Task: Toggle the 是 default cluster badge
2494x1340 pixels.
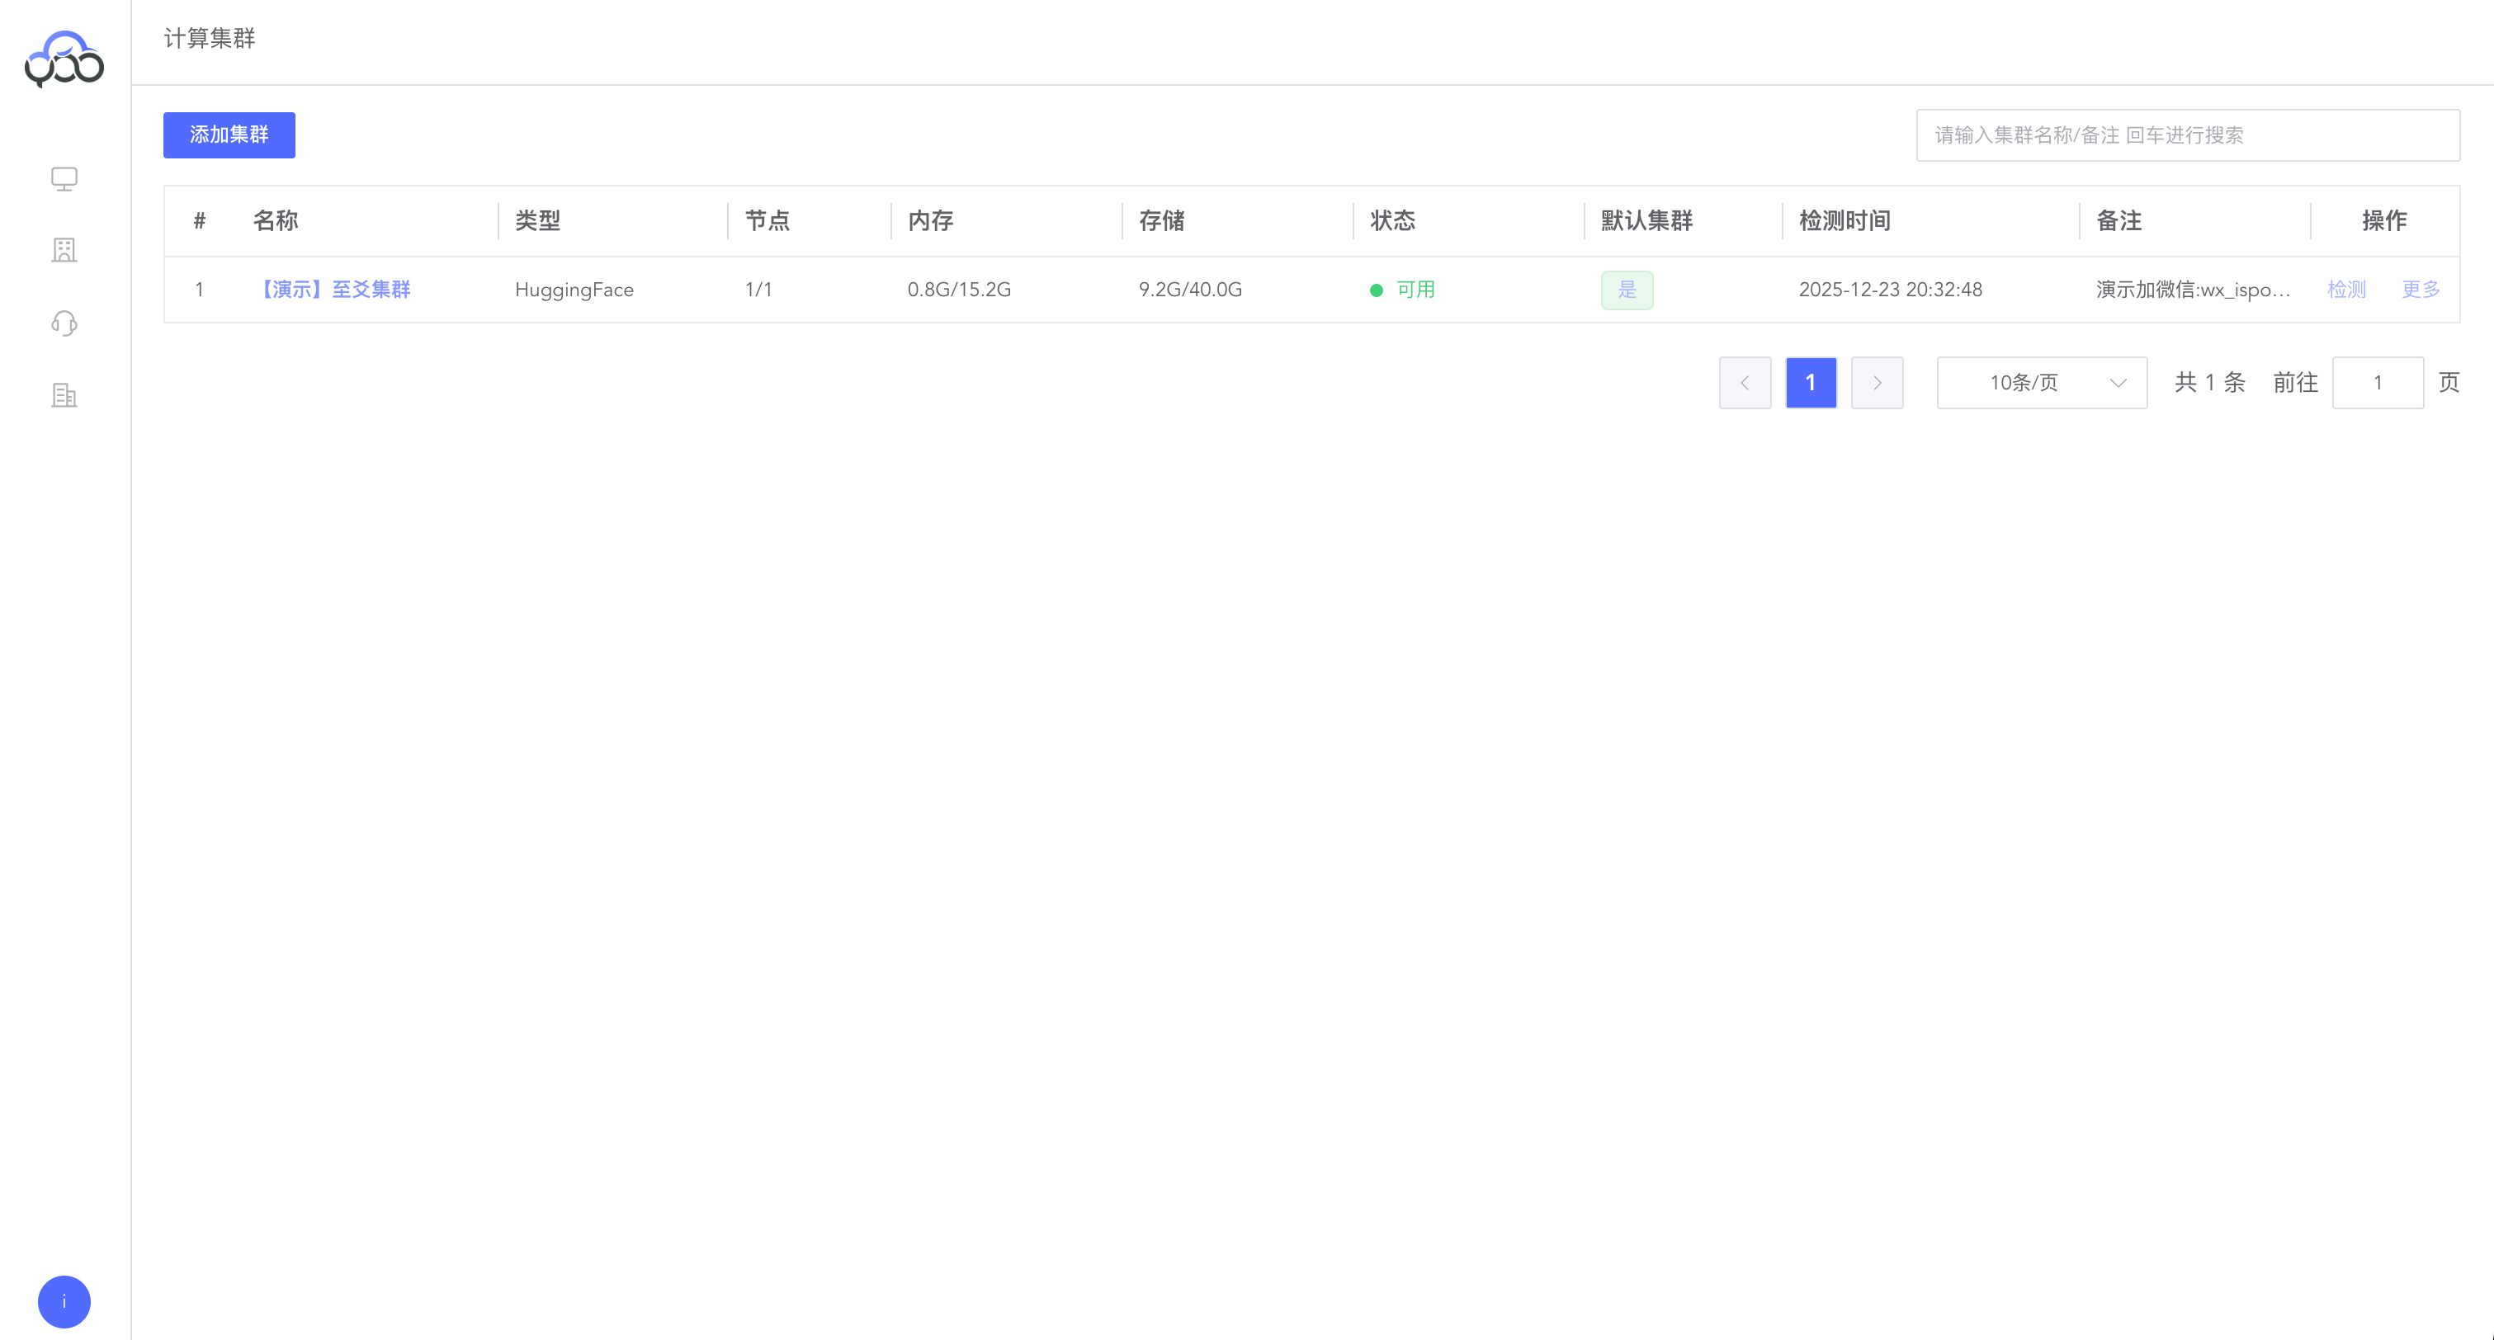Action: (1627, 290)
